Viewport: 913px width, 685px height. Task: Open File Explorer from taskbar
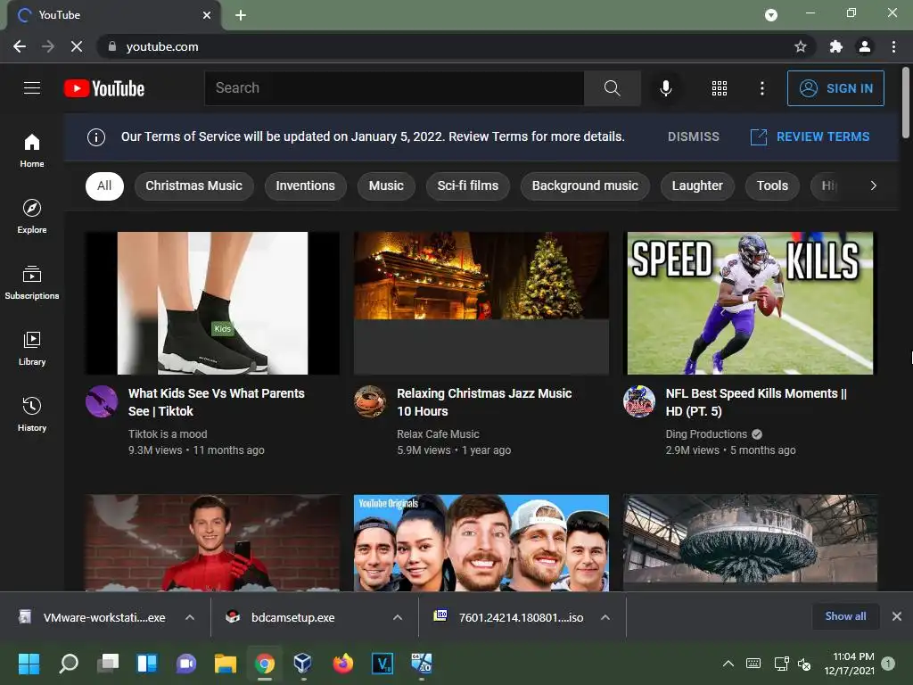(225, 663)
